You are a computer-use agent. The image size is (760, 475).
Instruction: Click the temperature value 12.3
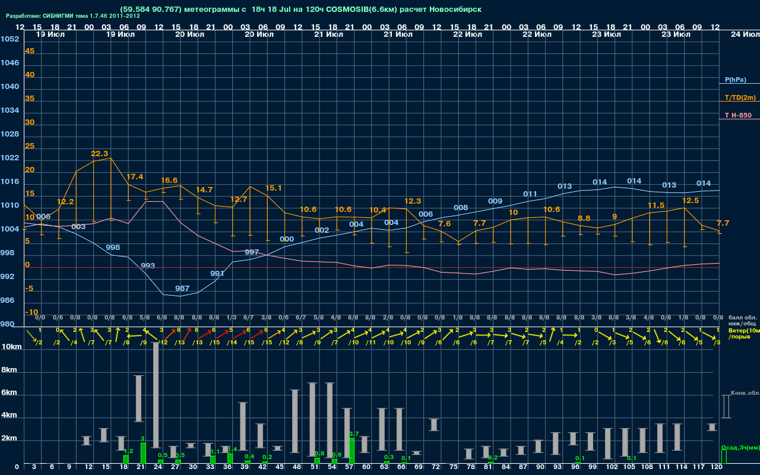click(412, 201)
